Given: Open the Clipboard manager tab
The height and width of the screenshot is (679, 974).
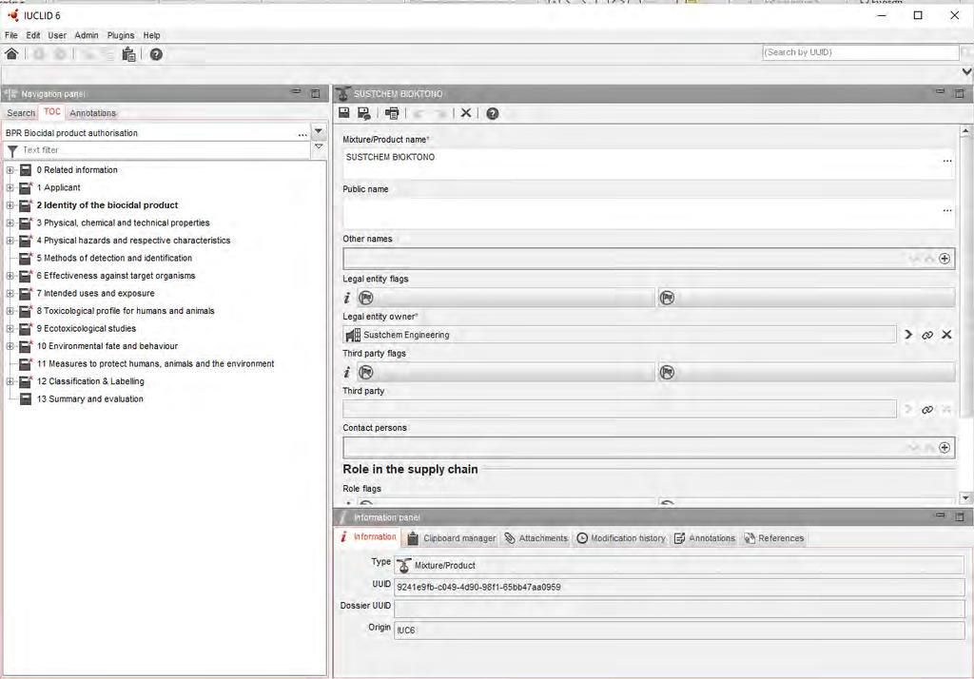Looking at the screenshot, I should (452, 538).
